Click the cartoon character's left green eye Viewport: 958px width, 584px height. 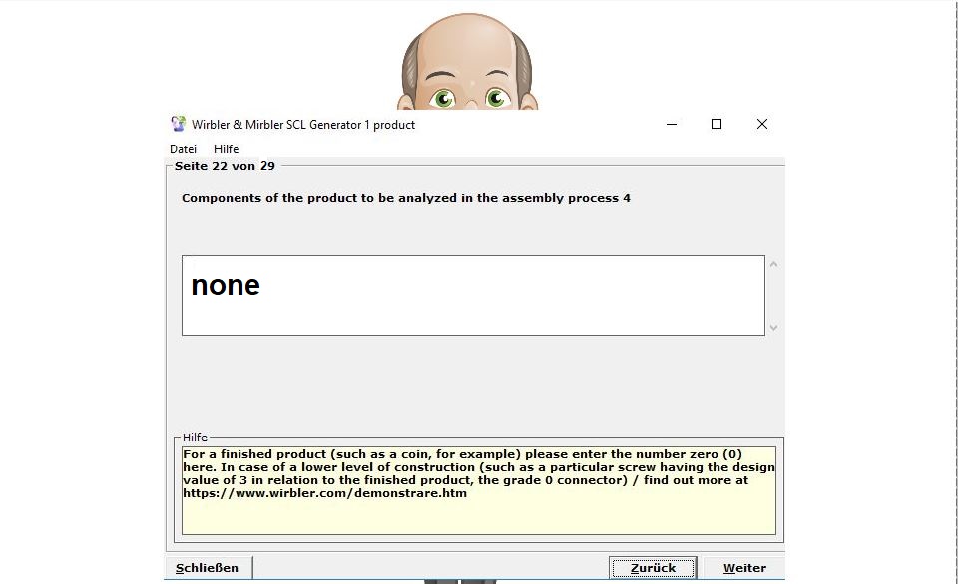443,98
